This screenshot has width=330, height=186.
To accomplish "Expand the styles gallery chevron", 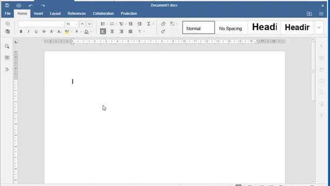I will 319,27.
